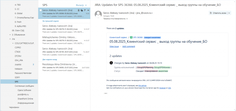Expand the COS/CATTREECH/SUP folder
The height and width of the screenshot is (111, 236).
(x=13, y=43)
